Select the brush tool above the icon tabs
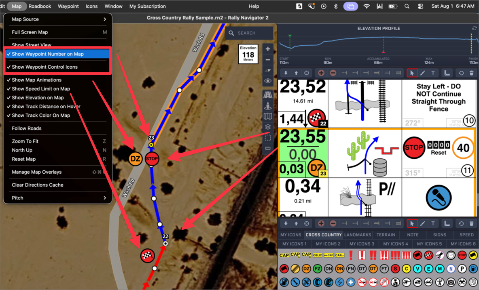 coord(422,223)
